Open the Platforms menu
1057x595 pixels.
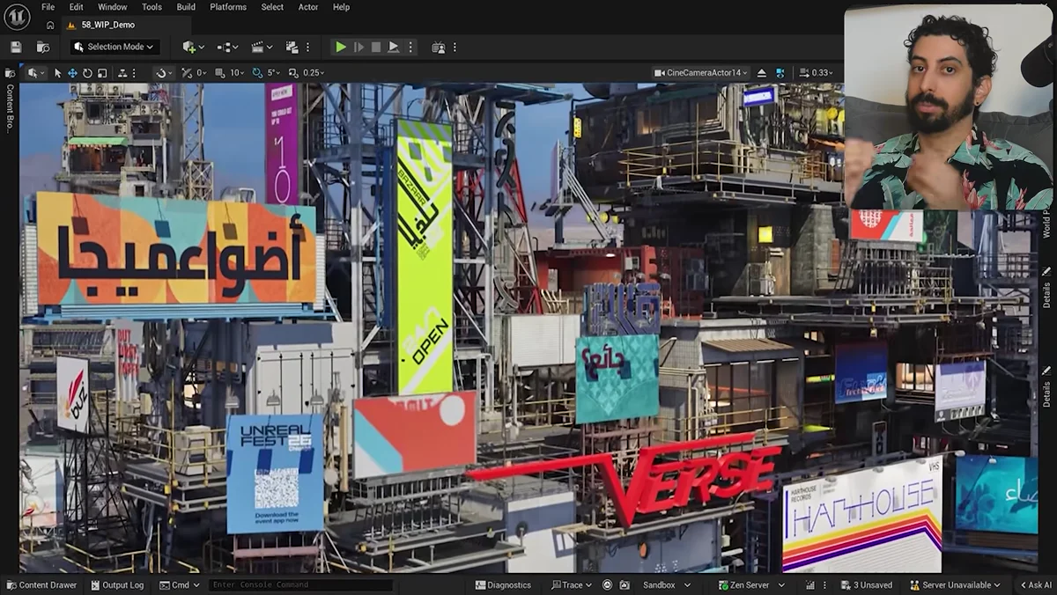228,7
